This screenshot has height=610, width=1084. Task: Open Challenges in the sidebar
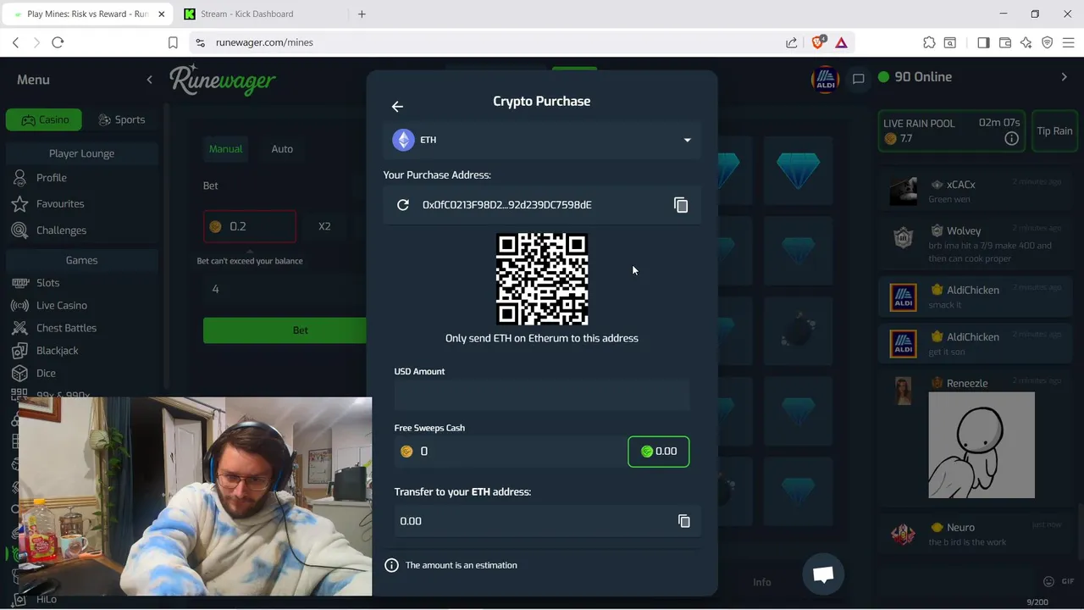click(61, 230)
